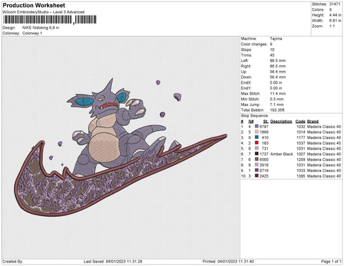Select the 'Left:' value 86.5 mm
This screenshot has width=344, height=266.
pos(277,61)
